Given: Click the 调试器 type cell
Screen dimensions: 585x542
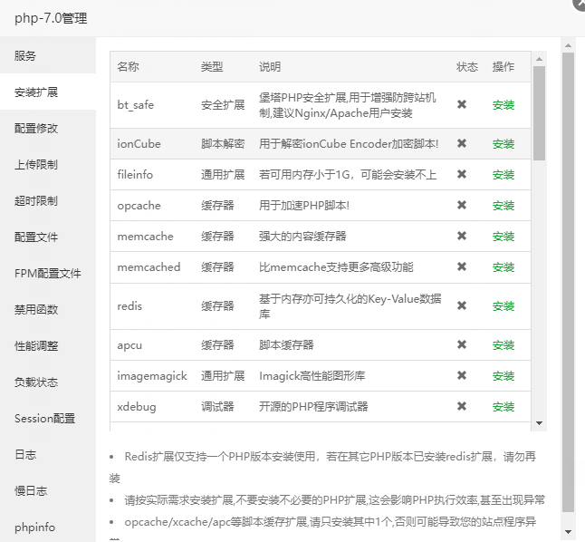Looking at the screenshot, I should [x=217, y=406].
